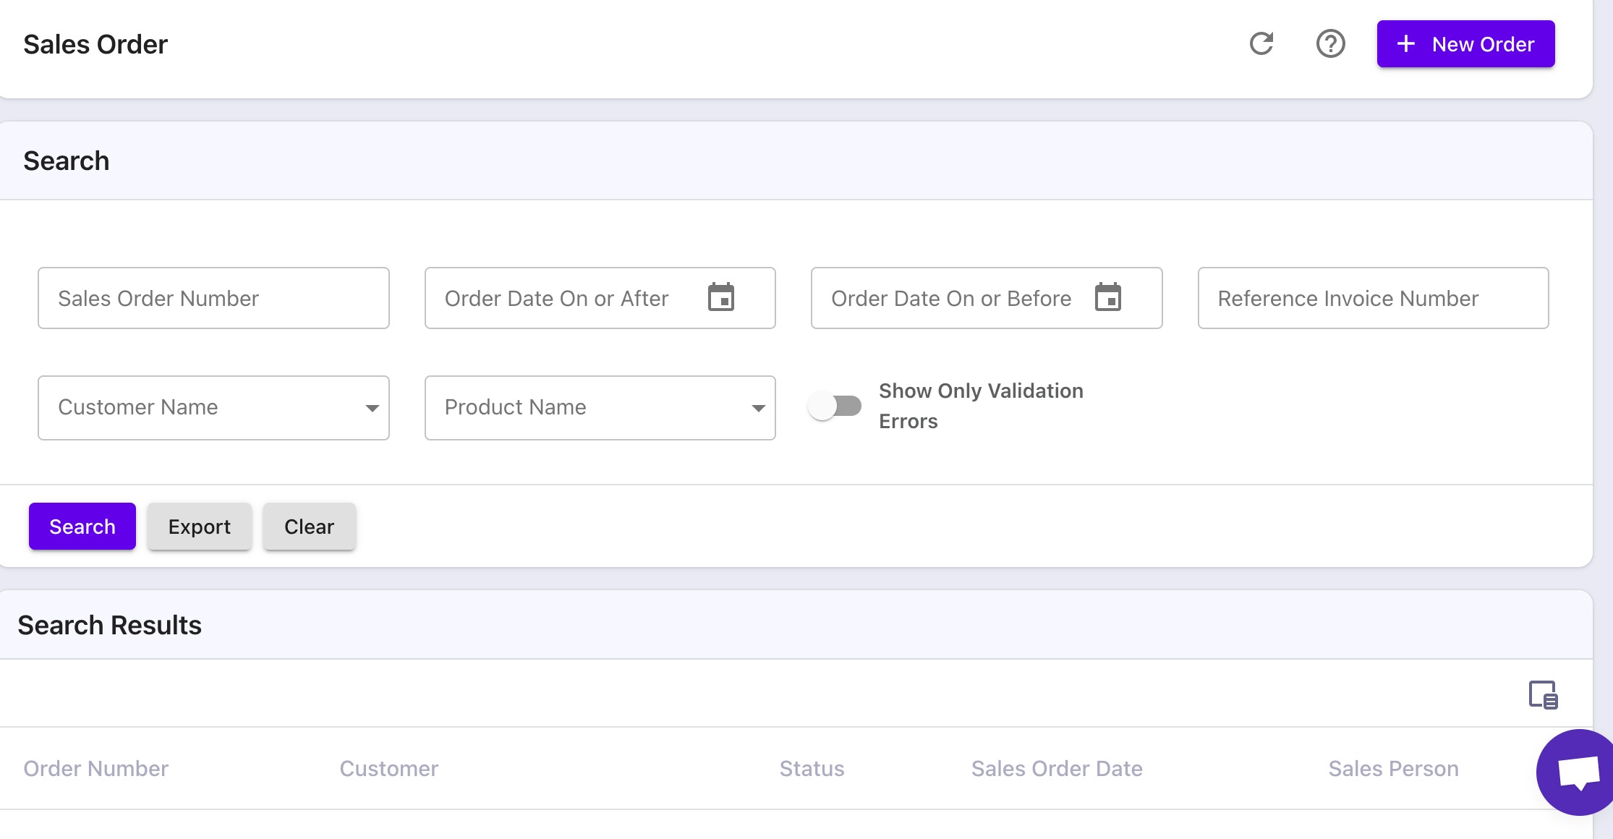Toggle Show Only Validation Errors switch
This screenshot has width=1613, height=839.
pyautogui.click(x=835, y=406)
